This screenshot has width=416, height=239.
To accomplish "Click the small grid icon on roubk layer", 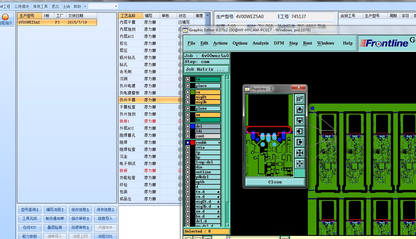I will click(x=219, y=143).
